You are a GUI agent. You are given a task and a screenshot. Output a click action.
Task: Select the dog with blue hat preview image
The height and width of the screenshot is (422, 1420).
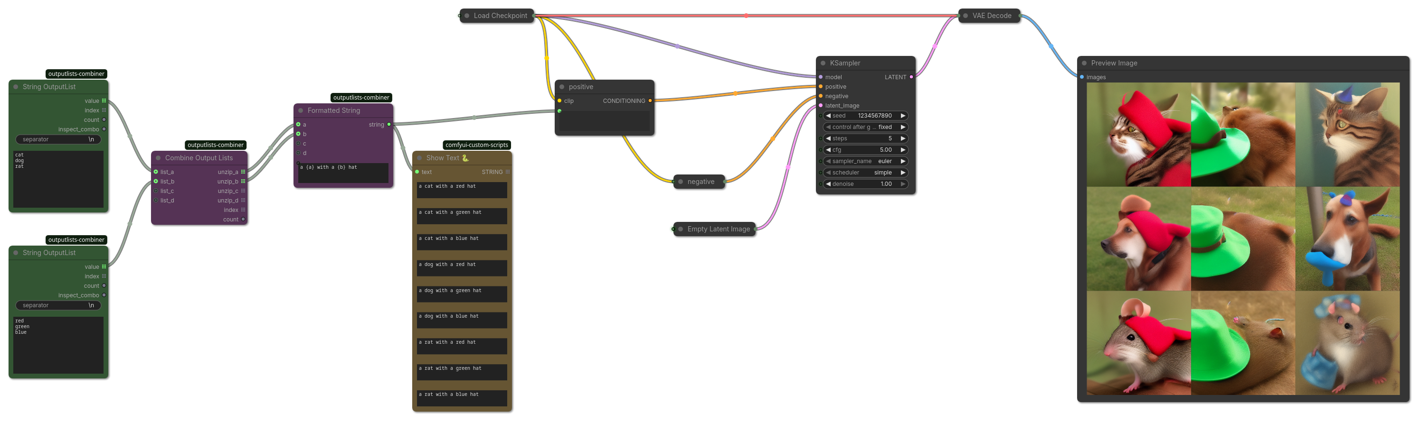click(x=1347, y=239)
